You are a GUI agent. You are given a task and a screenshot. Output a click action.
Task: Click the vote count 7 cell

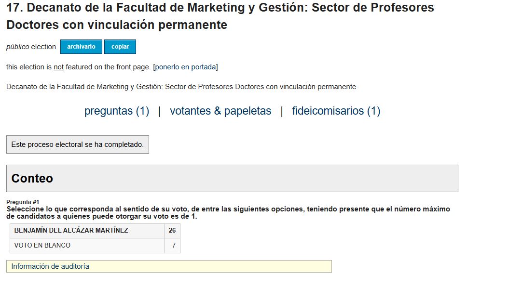(x=172, y=246)
